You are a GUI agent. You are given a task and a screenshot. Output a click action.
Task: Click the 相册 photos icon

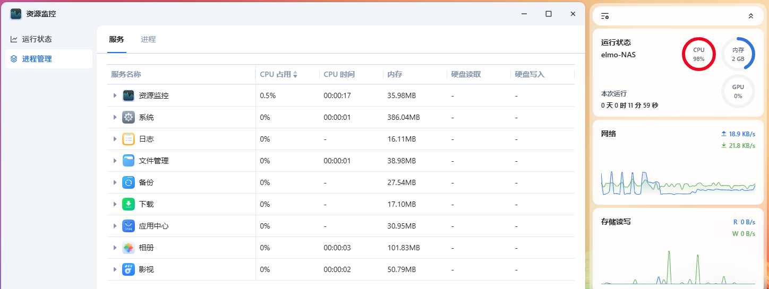click(129, 248)
